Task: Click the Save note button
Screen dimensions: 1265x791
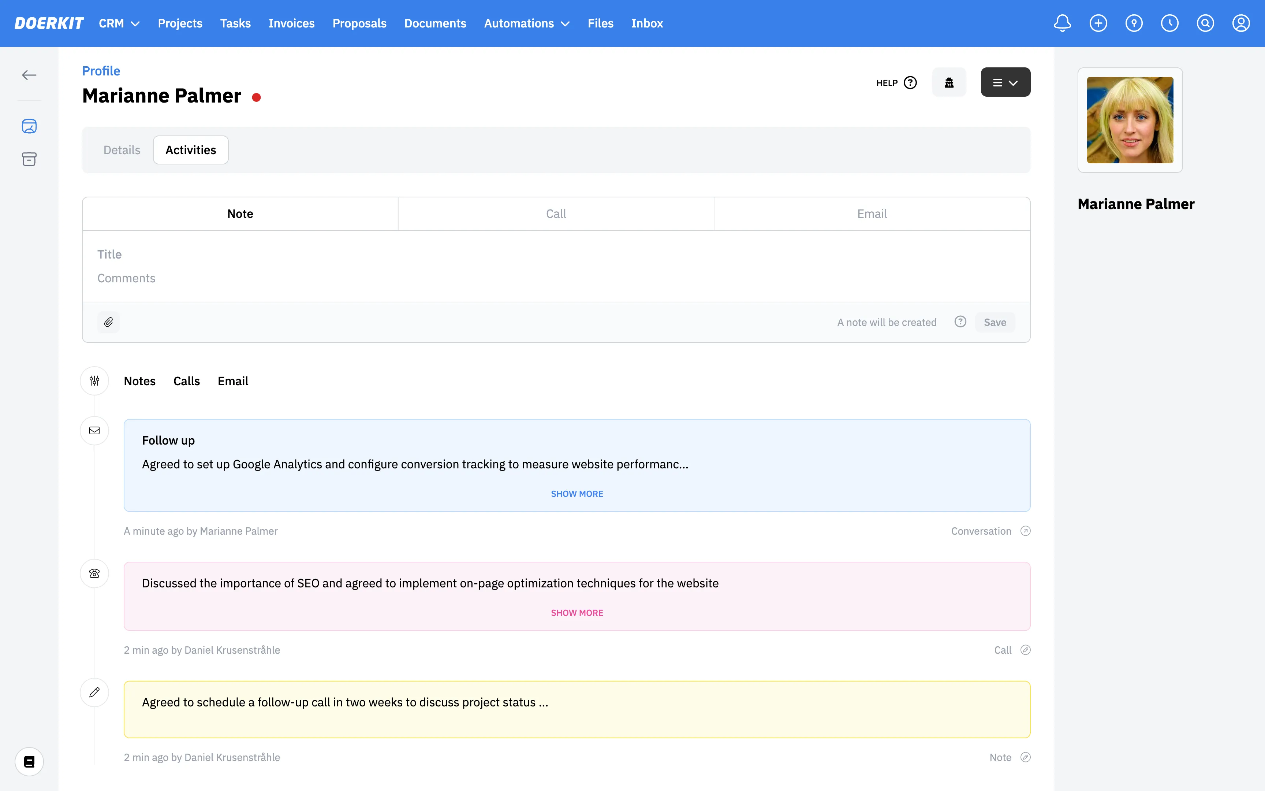Action: pyautogui.click(x=995, y=322)
